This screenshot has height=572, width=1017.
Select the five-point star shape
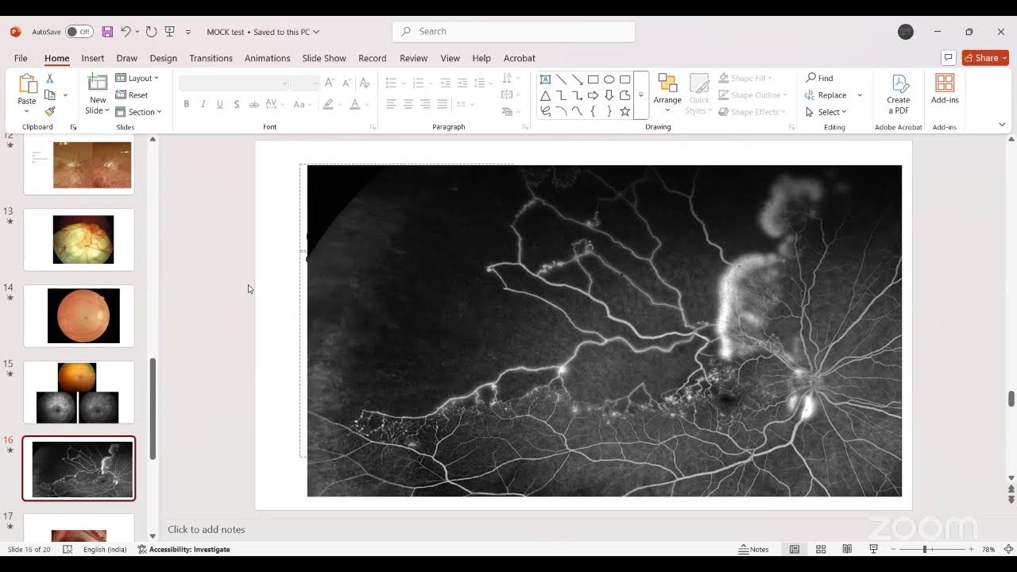pyautogui.click(x=625, y=111)
